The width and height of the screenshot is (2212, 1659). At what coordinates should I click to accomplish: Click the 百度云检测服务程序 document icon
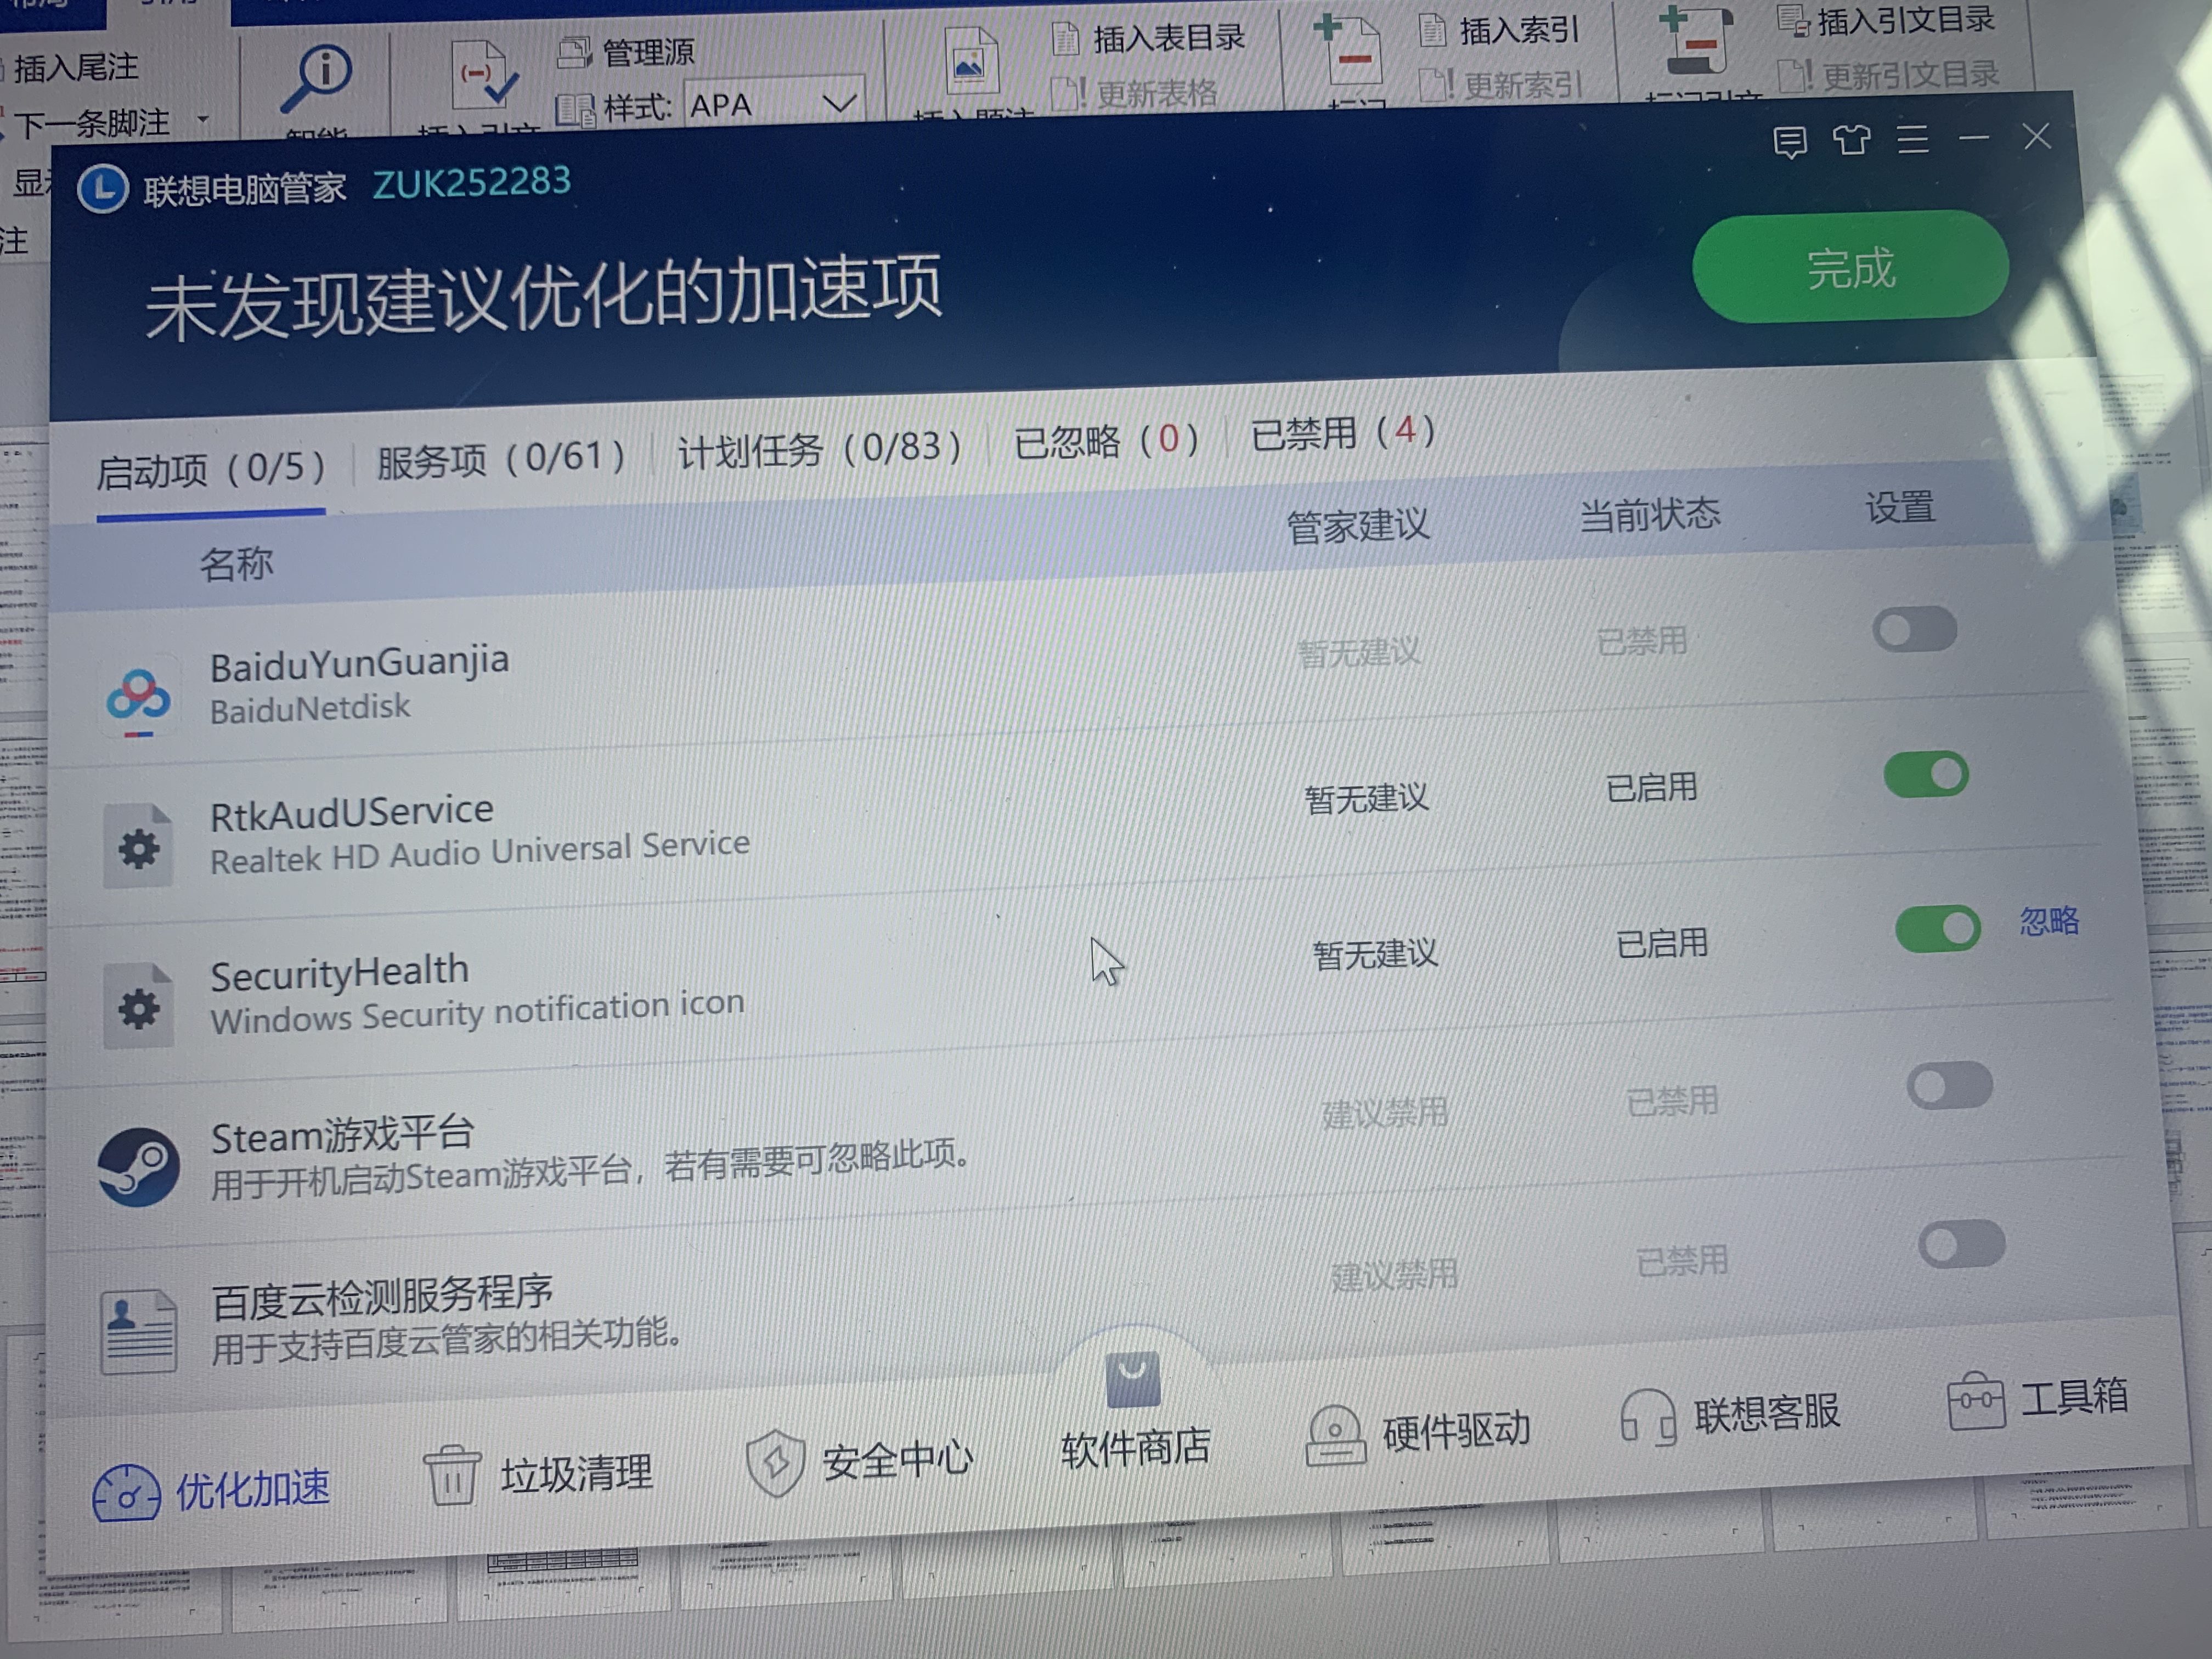pyautogui.click(x=139, y=1331)
